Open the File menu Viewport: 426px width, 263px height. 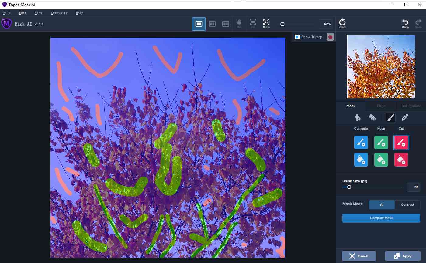click(x=7, y=13)
